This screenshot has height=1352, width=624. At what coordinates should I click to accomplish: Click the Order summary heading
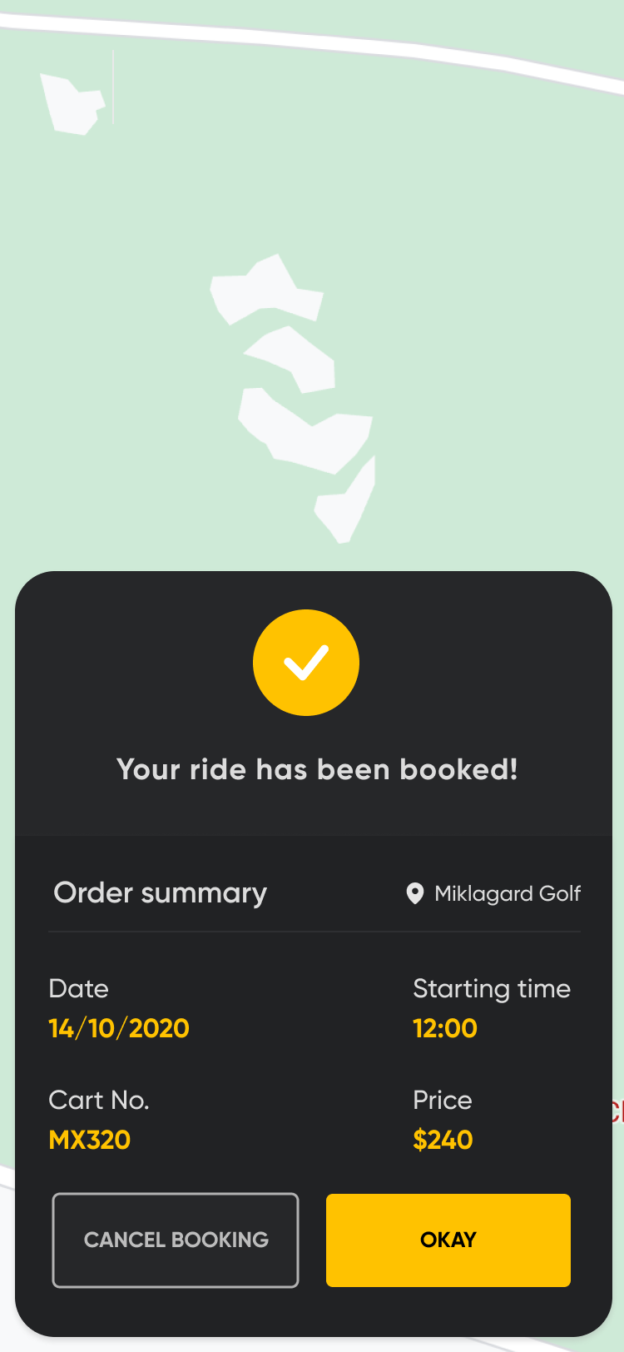[161, 892]
